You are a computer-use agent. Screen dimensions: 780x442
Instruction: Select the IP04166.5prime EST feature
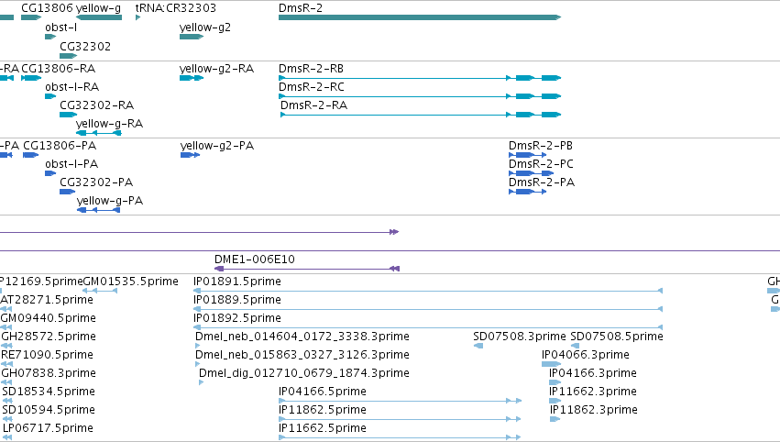[x=400, y=401]
